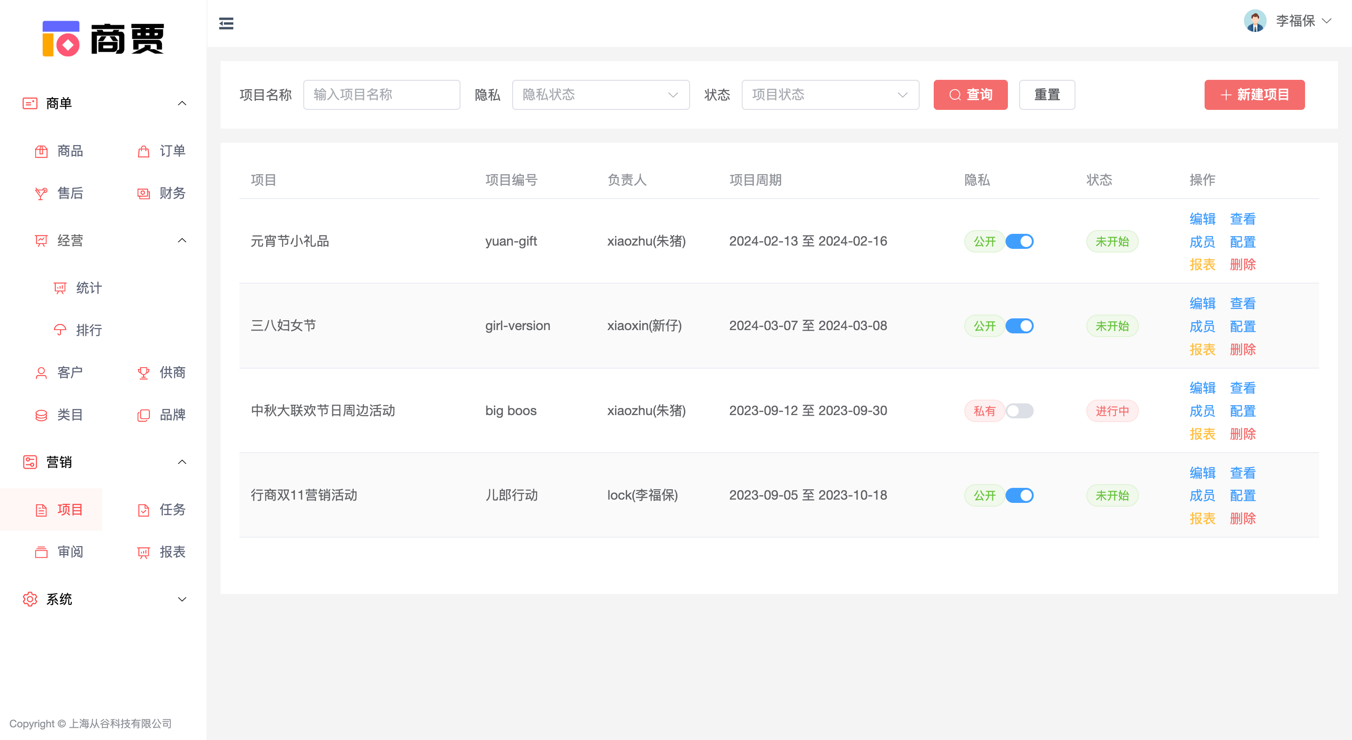The image size is (1352, 740).
Task: Focus the 输入项目名称 input field
Action: click(382, 95)
